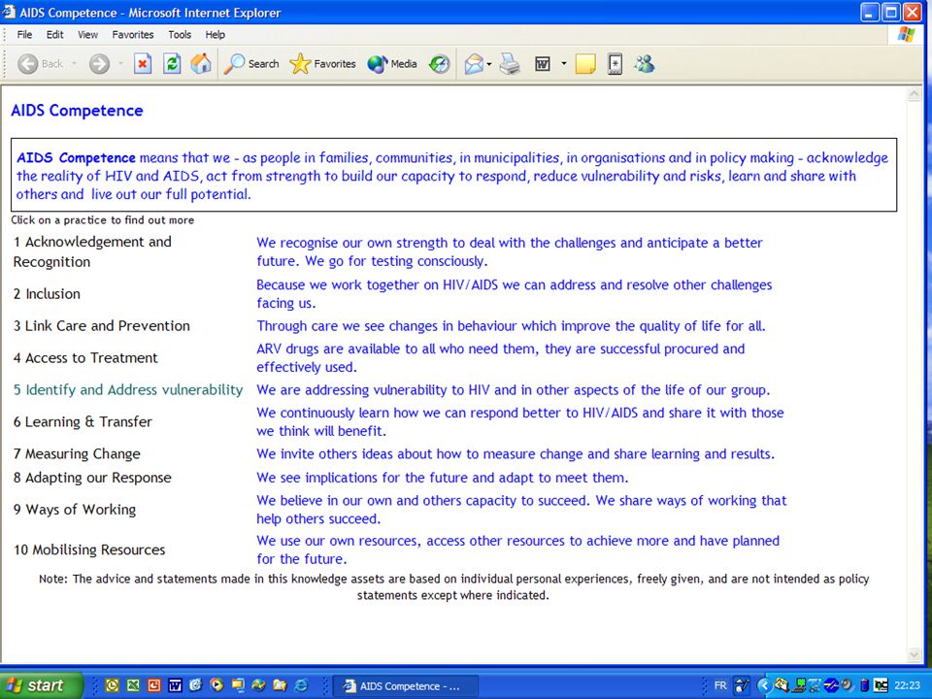Open practice 4 Access to Treatment
The width and height of the screenshot is (932, 699).
[85, 358]
